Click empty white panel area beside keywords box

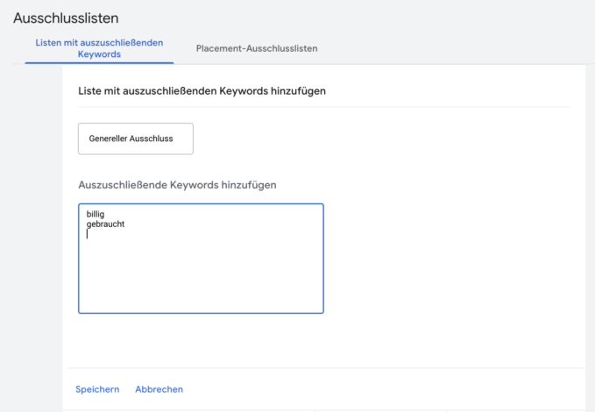click(451, 259)
